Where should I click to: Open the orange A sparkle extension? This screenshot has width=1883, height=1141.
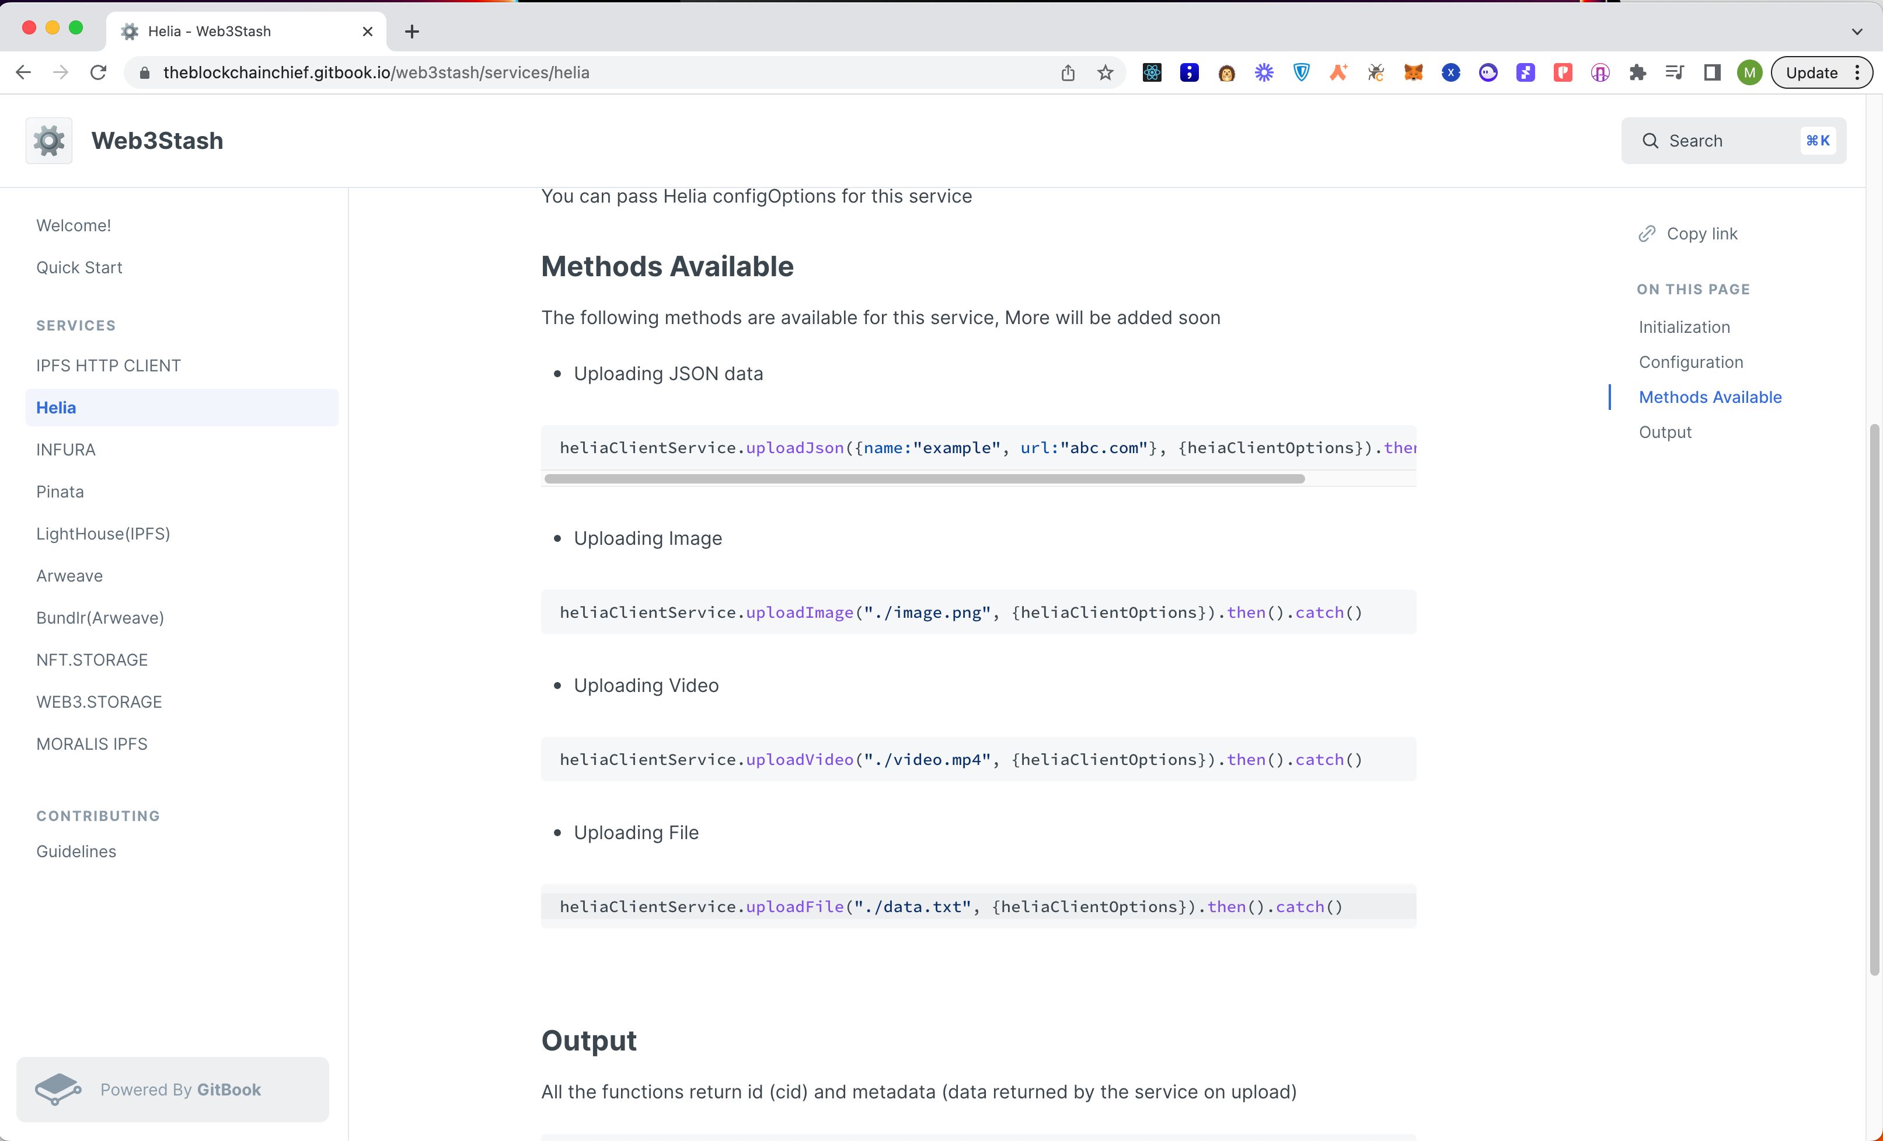tap(1338, 72)
